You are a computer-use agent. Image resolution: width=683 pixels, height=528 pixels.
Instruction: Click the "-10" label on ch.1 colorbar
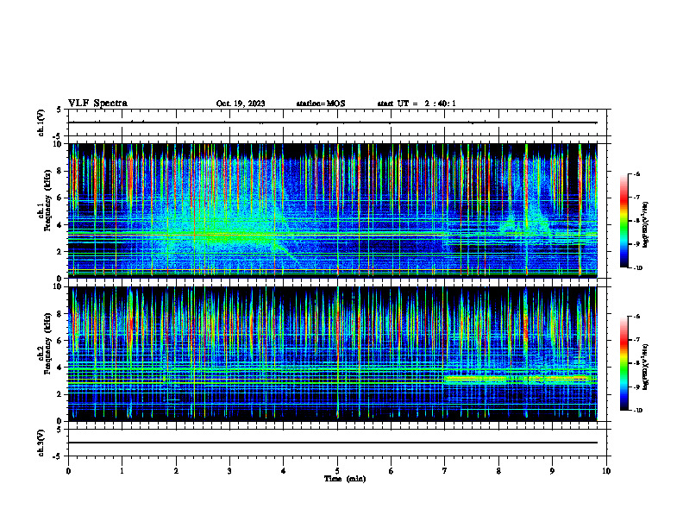point(637,268)
